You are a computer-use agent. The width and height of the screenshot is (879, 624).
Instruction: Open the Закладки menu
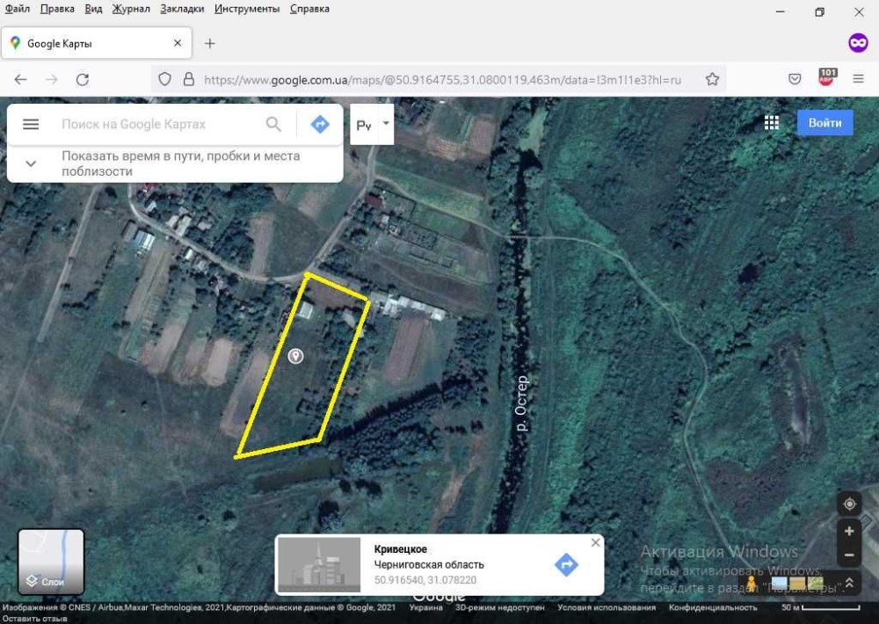pos(182,9)
